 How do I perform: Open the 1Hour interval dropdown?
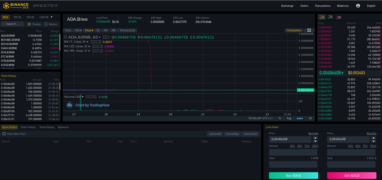click(x=89, y=30)
